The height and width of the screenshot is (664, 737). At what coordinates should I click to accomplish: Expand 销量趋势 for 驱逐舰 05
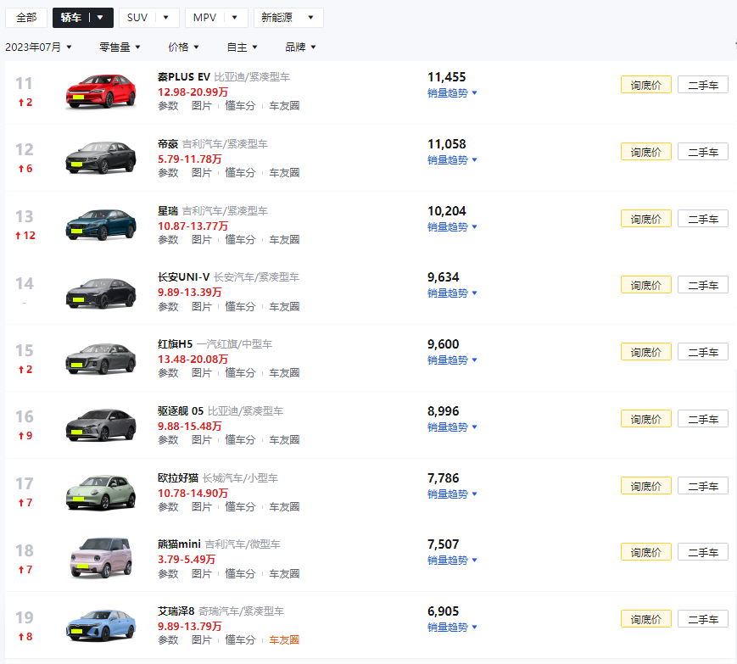pos(452,427)
